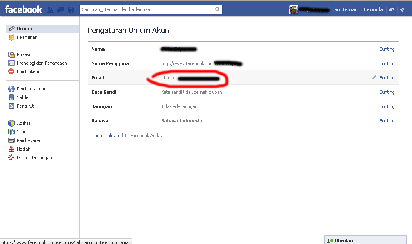Click the Hadiah gift icon

[11, 149]
